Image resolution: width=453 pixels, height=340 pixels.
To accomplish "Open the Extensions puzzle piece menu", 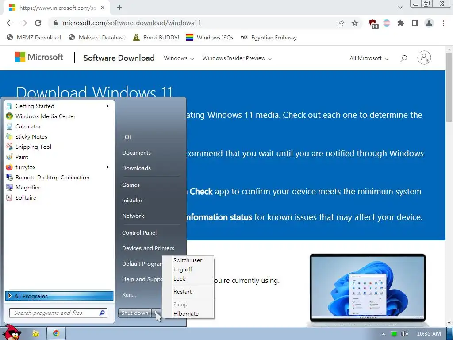I will (401, 23).
